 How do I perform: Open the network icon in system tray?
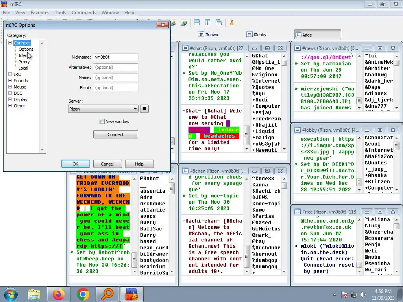click(x=354, y=295)
